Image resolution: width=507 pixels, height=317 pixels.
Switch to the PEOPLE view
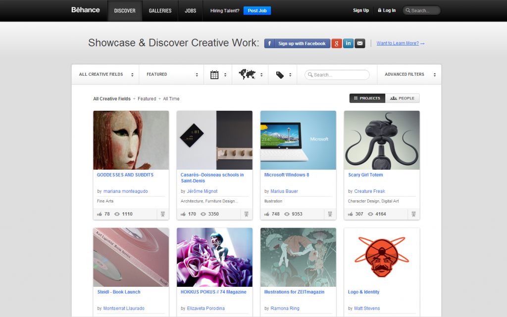403,98
